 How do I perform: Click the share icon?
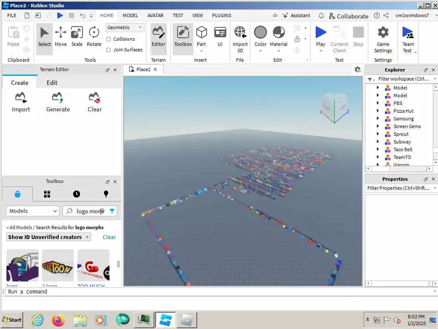[386, 15]
